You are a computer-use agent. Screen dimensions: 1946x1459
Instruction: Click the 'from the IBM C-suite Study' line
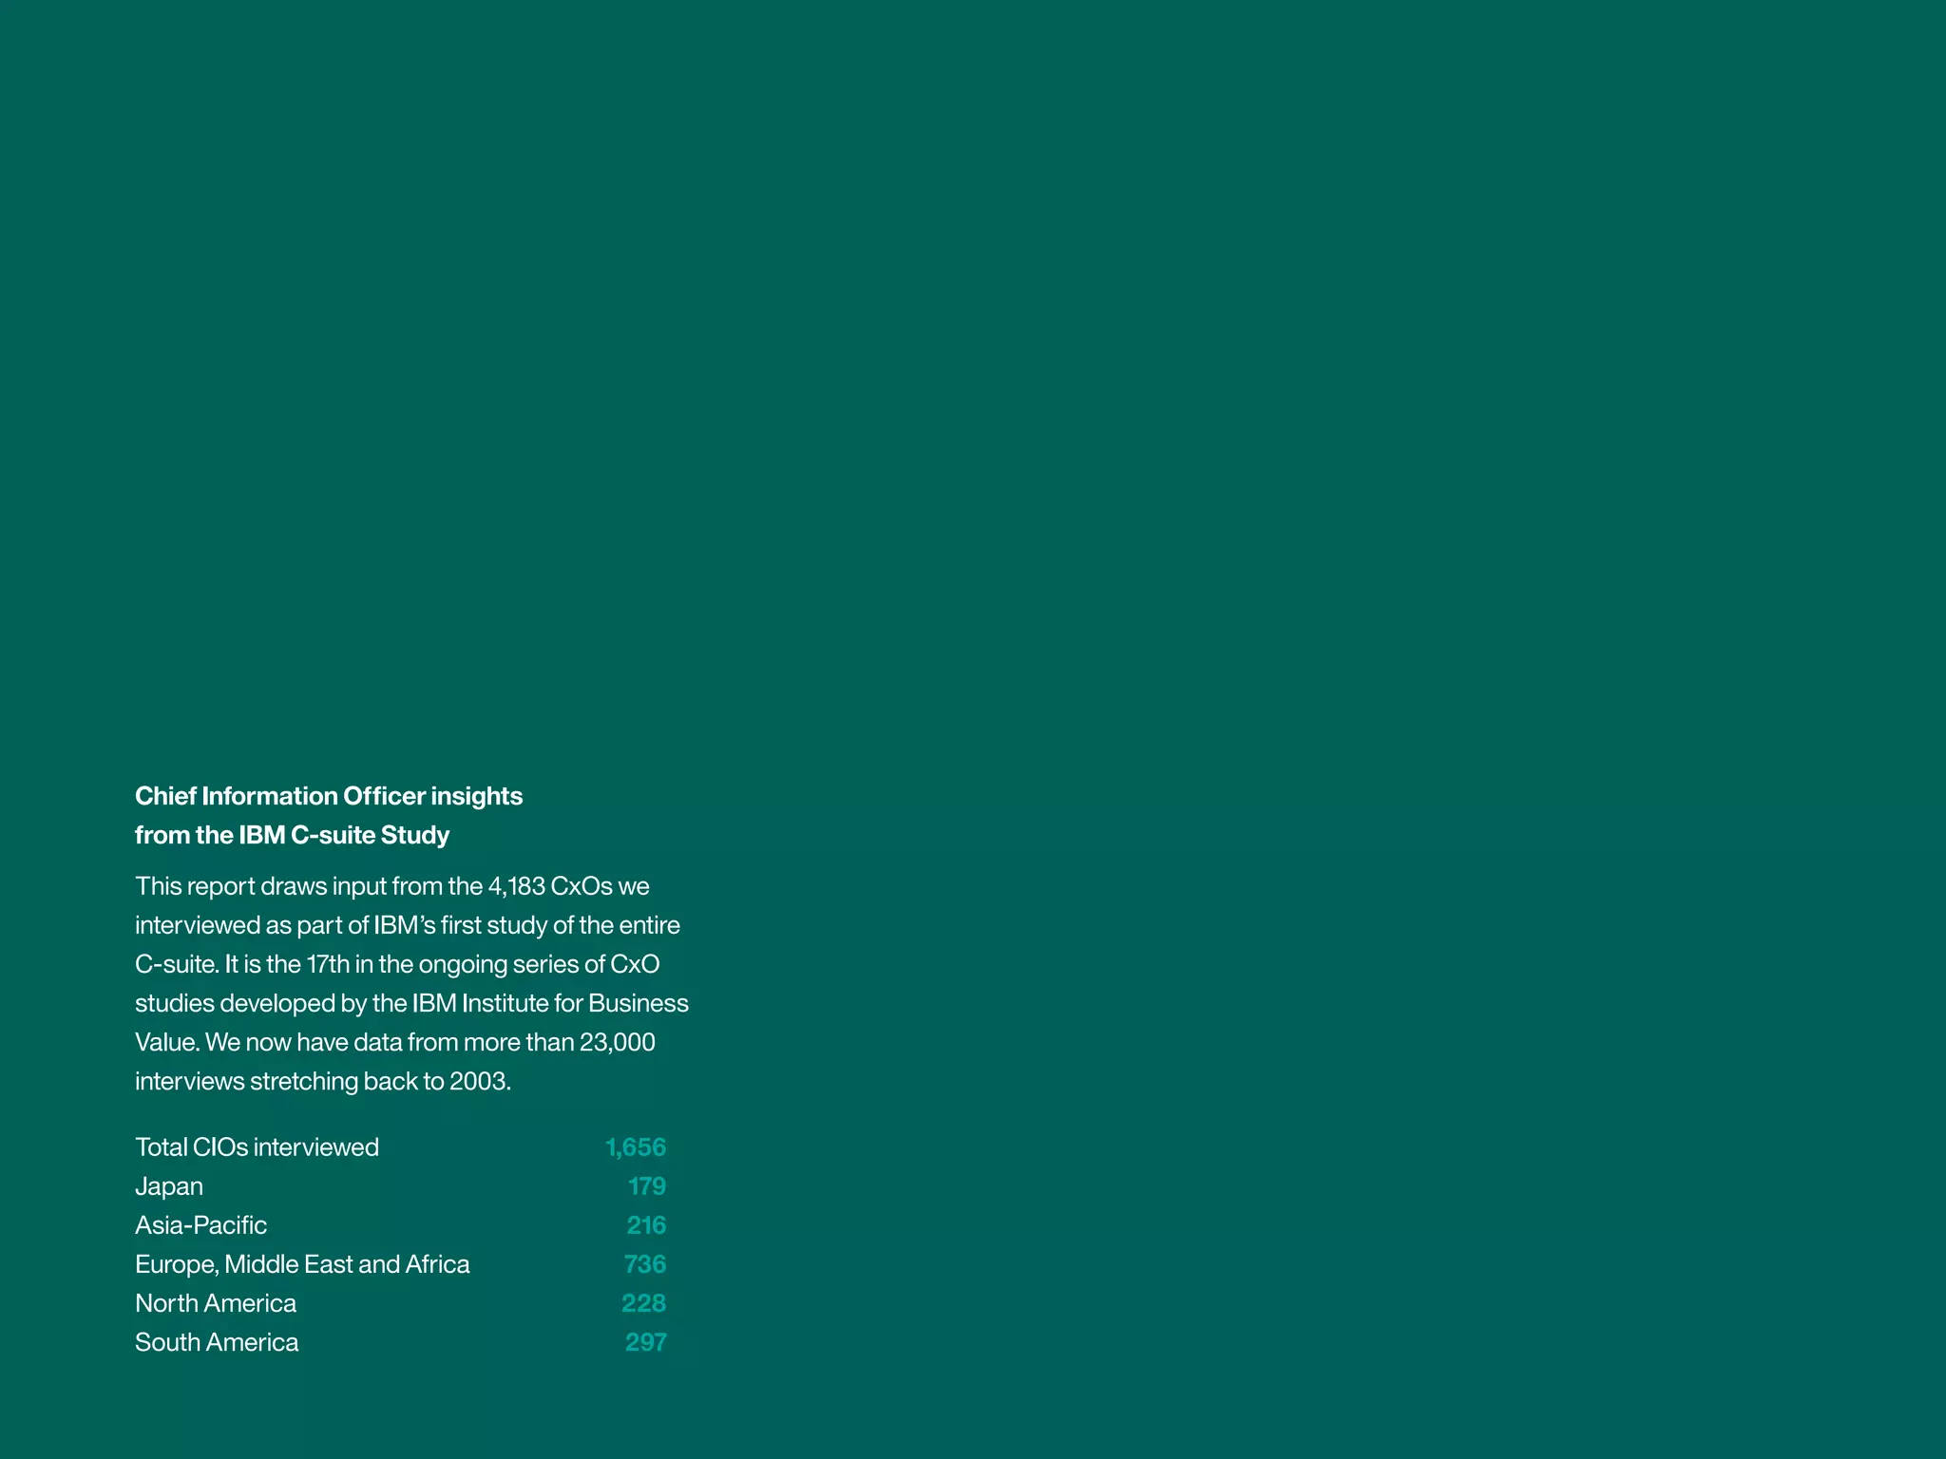(x=292, y=835)
